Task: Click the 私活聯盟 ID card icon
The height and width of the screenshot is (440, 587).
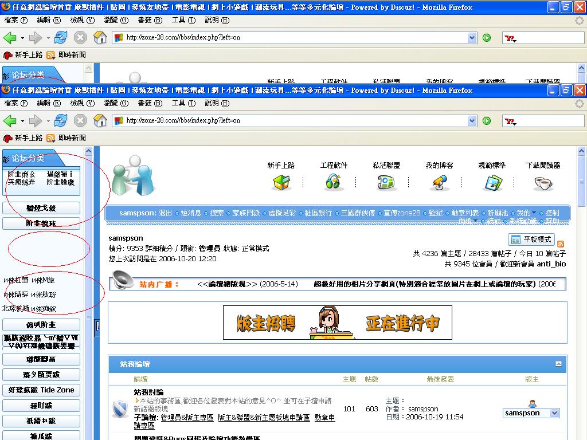Action: [x=386, y=182]
